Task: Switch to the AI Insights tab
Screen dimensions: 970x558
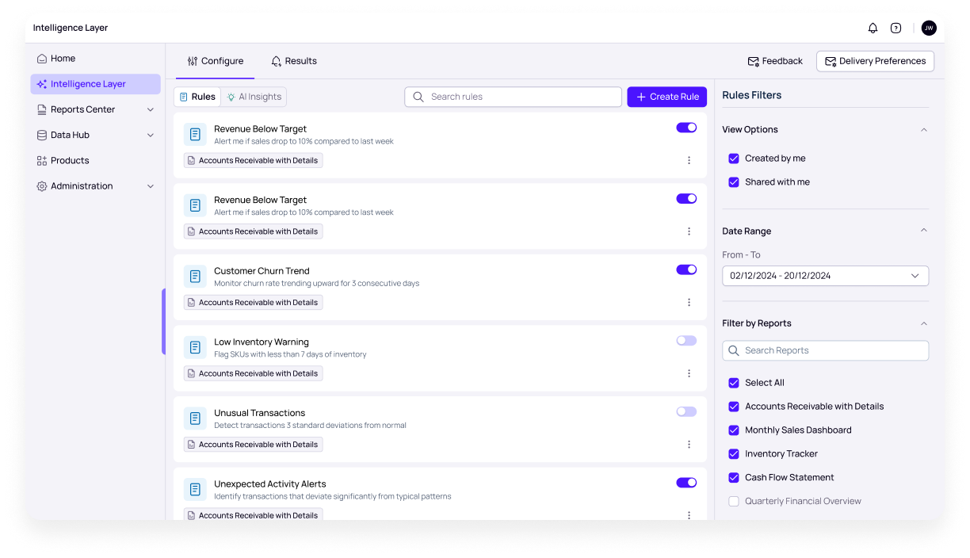Action: tap(254, 97)
